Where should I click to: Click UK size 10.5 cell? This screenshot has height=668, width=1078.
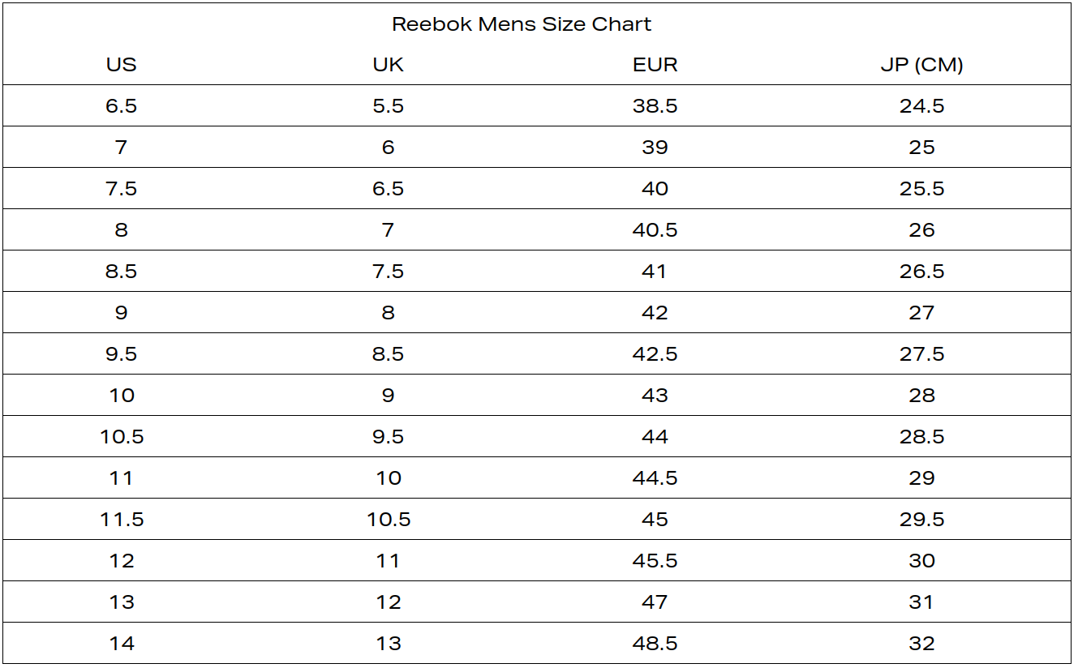tap(389, 520)
